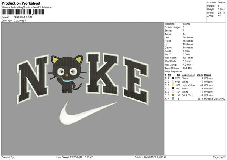This screenshot has height=160, width=227.
Task: Click the Last Saved timestamp in the footer
Action: 75,157
